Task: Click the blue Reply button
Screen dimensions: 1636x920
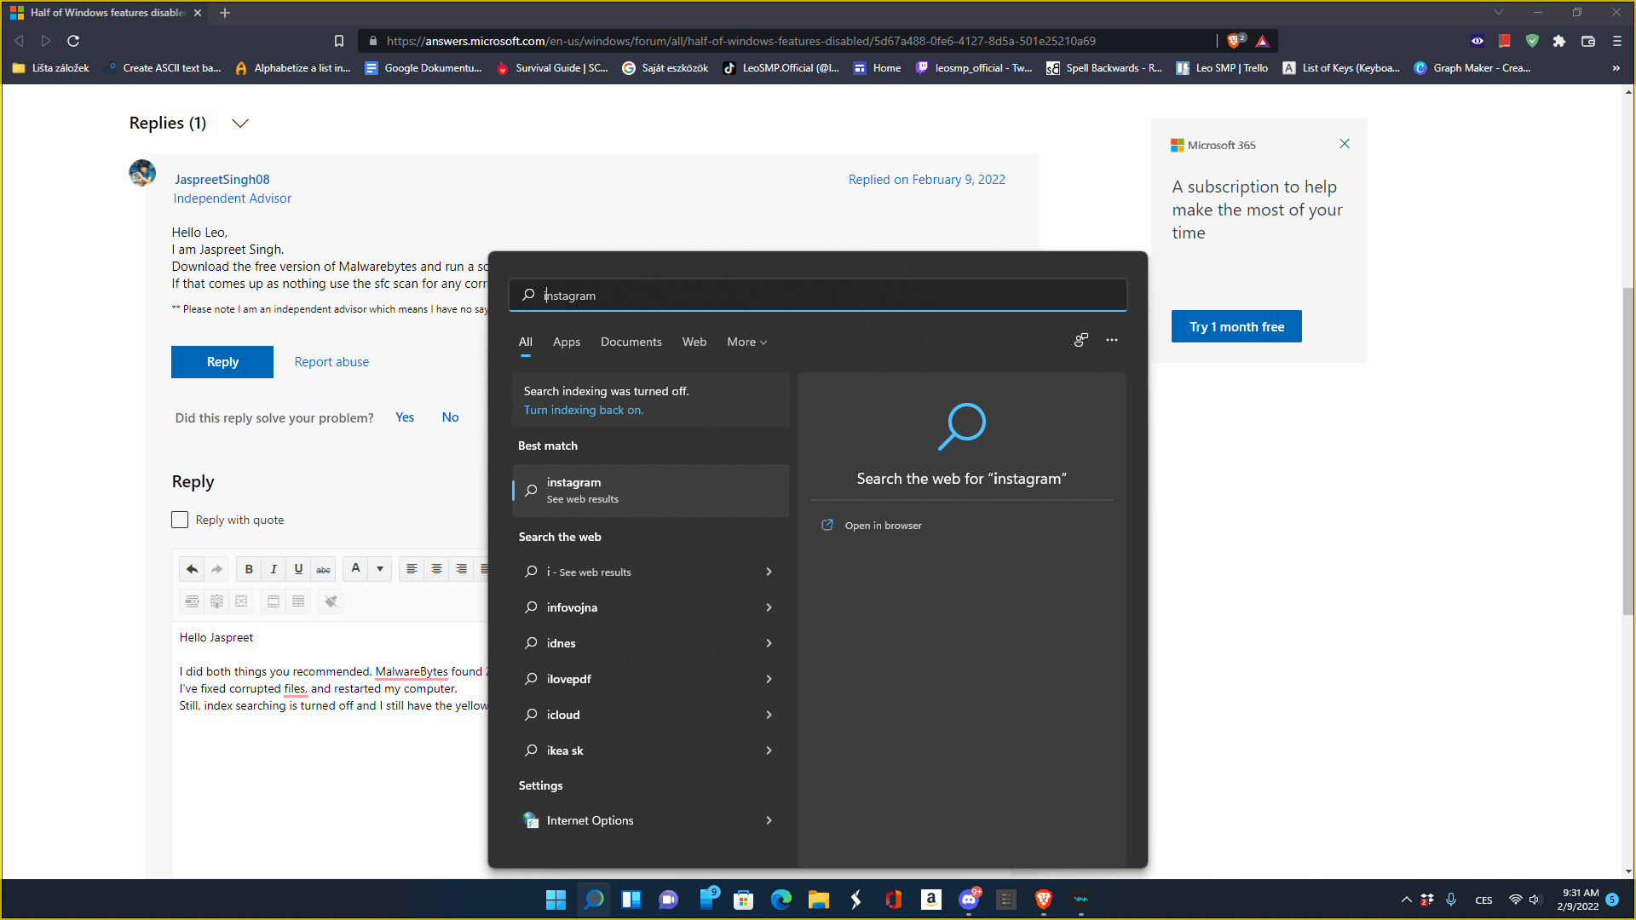Action: (x=222, y=362)
